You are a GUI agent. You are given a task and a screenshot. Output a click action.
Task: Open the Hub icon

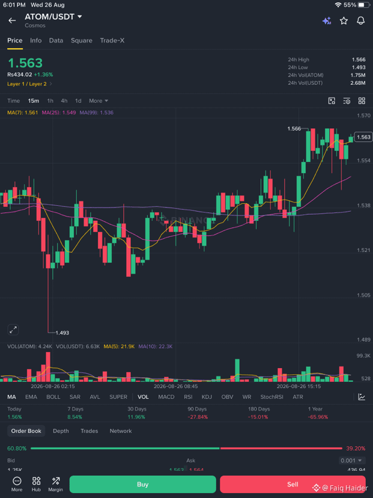[36, 484]
